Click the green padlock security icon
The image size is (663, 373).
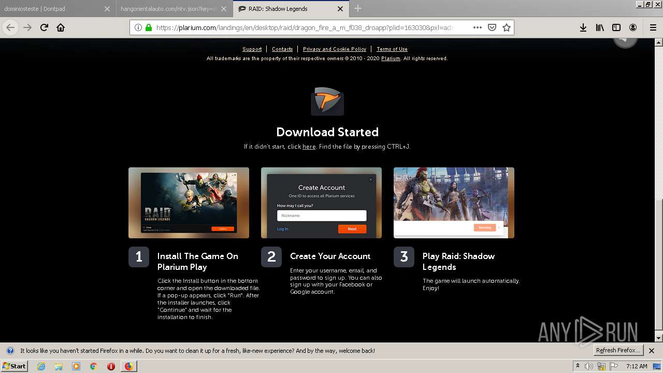pyautogui.click(x=148, y=27)
